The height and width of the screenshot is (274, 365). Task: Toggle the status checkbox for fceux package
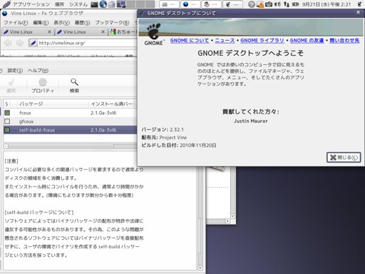pos(7,113)
